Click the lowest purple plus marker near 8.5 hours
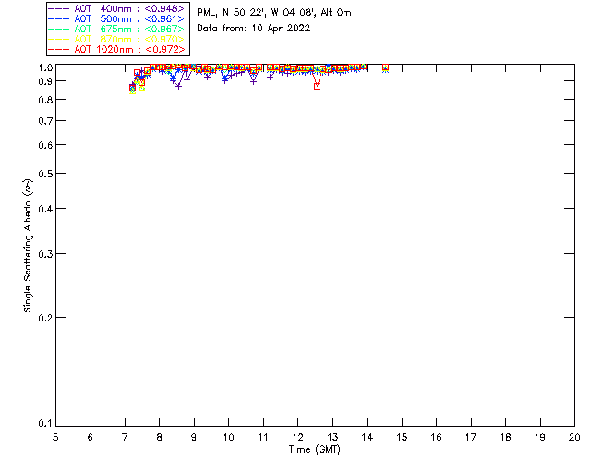Screen dimensions: 591x473 [x=178, y=86]
